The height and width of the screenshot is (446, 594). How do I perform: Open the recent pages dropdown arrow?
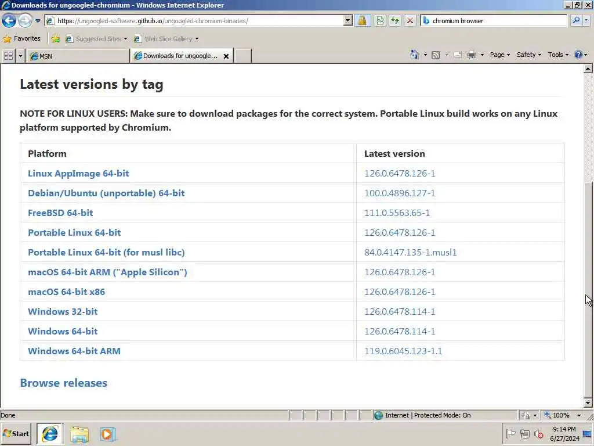click(x=38, y=21)
